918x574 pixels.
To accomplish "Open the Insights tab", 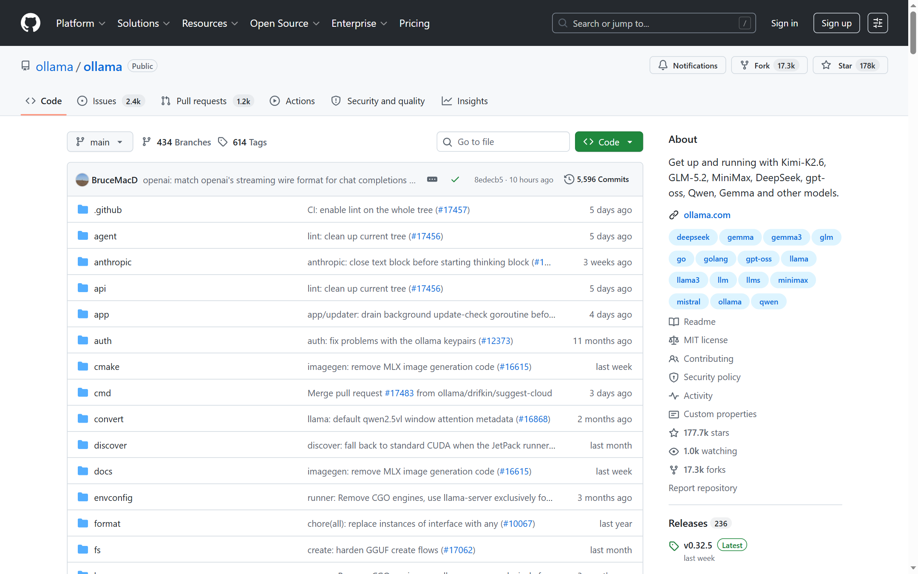I will click(x=465, y=101).
